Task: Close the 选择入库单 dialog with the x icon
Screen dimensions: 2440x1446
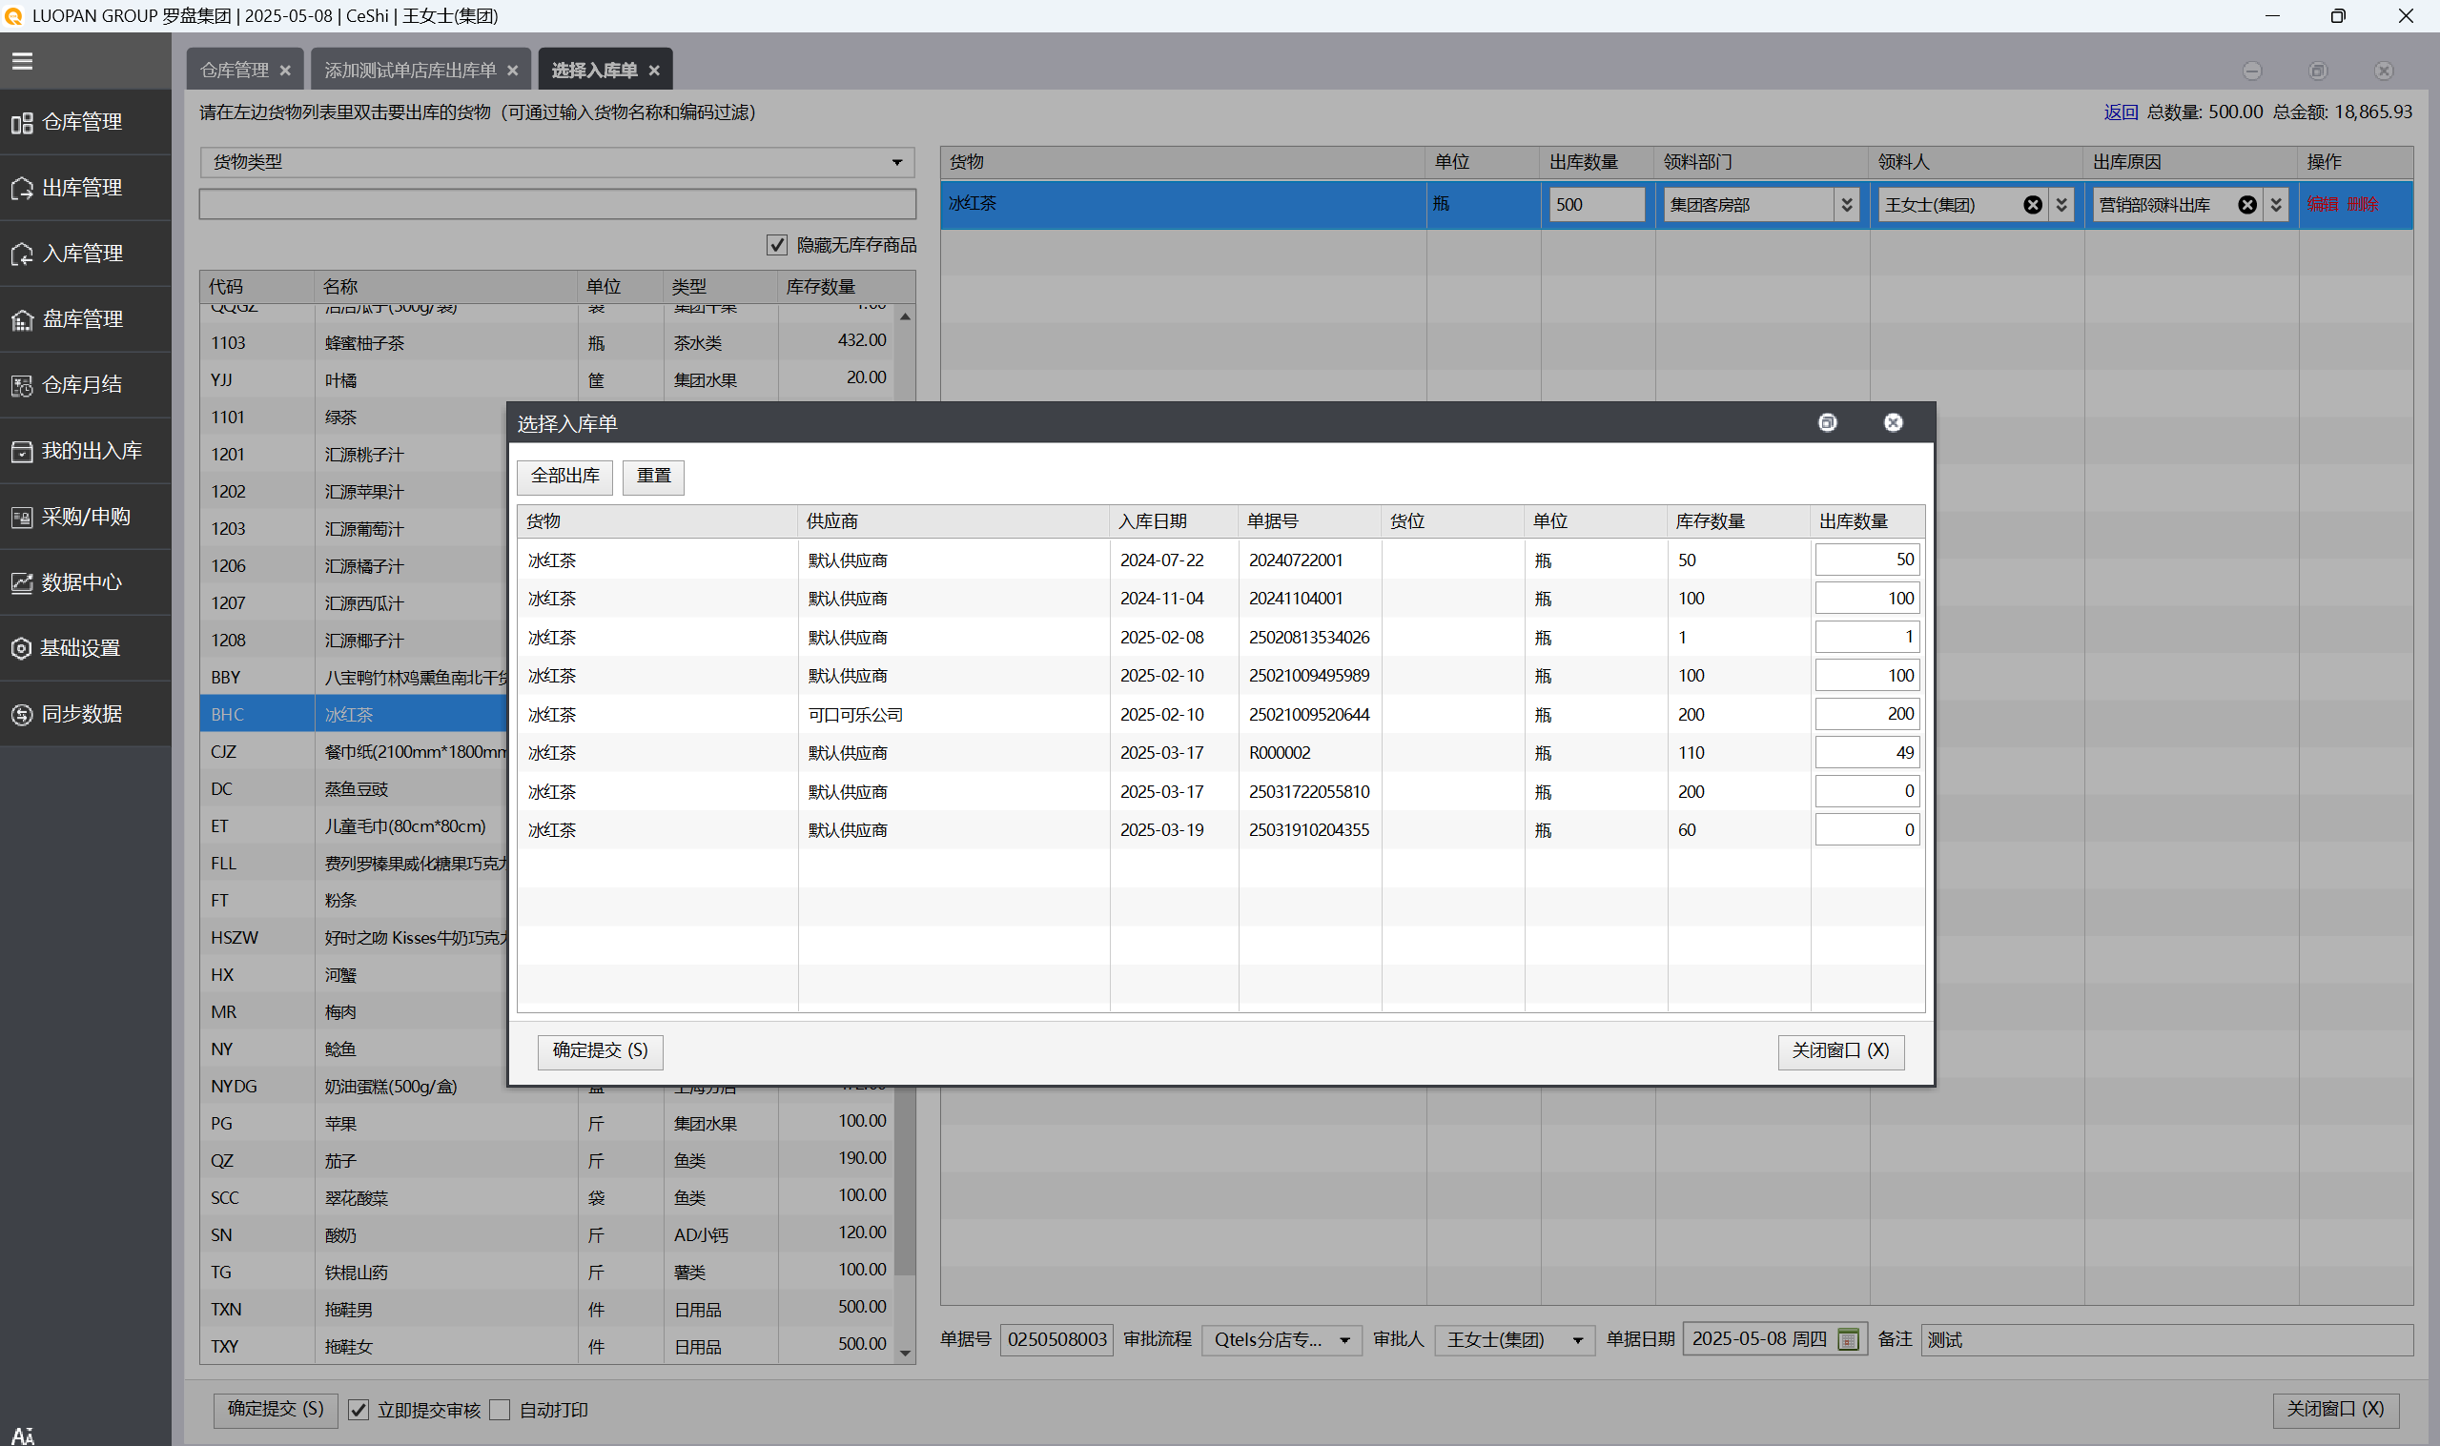Action: pyautogui.click(x=1894, y=423)
